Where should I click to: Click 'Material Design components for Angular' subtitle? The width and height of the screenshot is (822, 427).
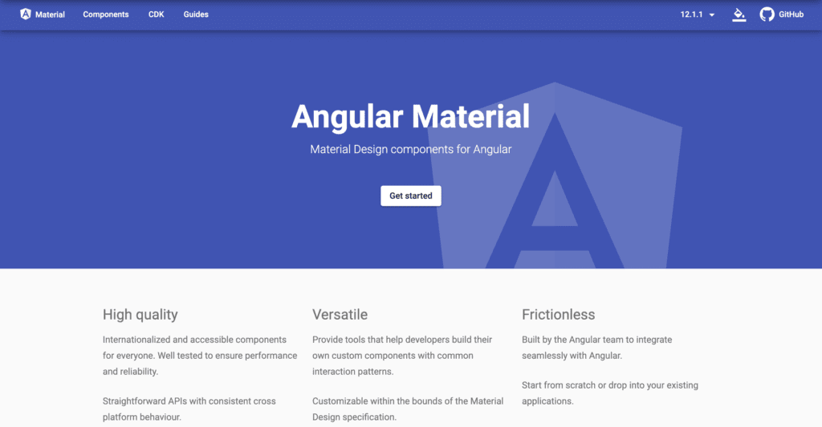pos(411,149)
